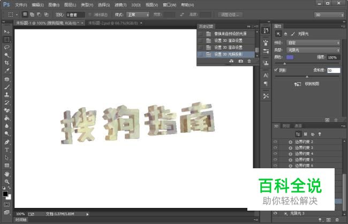This screenshot has width=348, height=224.
Task: Filter 3D panel by whole scene
Action: pos(298,134)
